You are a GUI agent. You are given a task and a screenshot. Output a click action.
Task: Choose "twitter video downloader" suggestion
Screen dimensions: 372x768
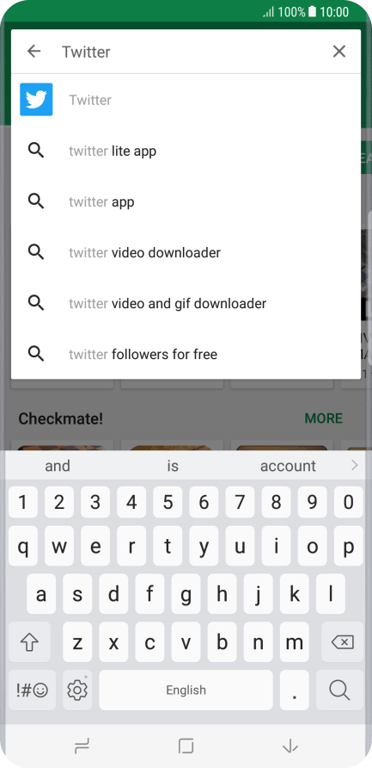pyautogui.click(x=186, y=253)
